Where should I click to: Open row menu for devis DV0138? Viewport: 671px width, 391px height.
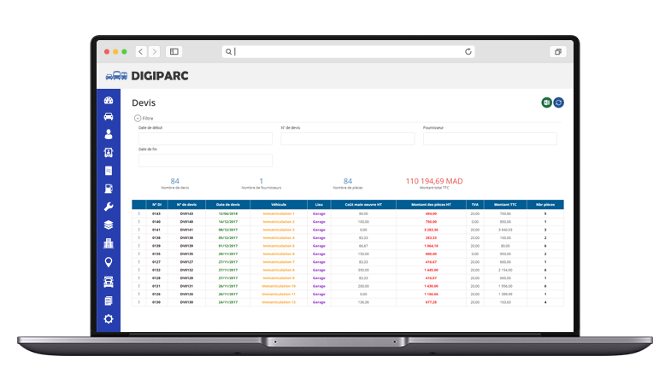click(x=138, y=237)
